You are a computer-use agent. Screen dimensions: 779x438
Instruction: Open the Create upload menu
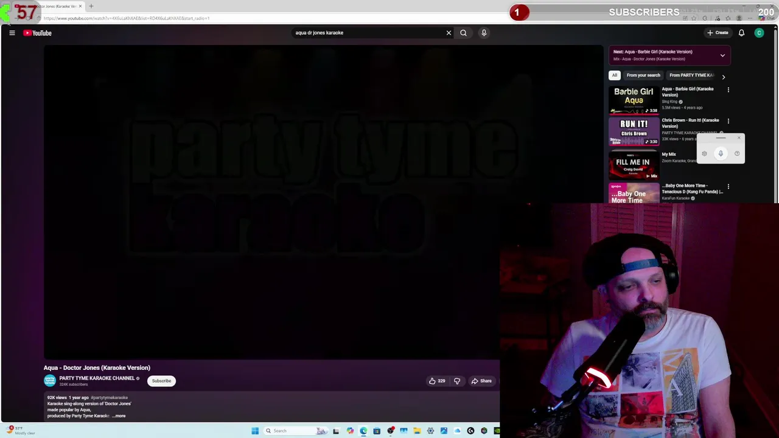[718, 33]
